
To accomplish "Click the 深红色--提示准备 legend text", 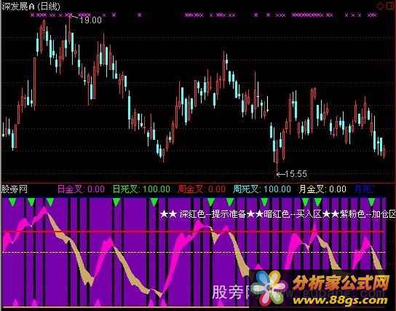I will pyautogui.click(x=213, y=214).
